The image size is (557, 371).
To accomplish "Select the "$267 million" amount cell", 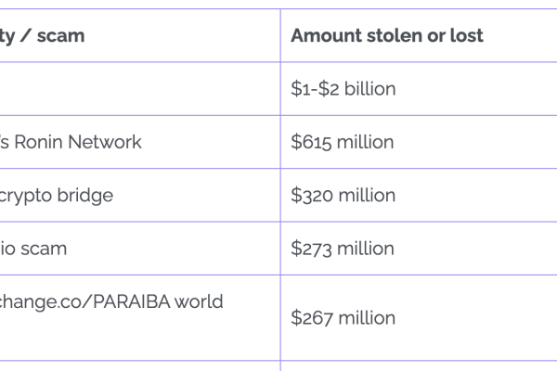I will pos(343,318).
